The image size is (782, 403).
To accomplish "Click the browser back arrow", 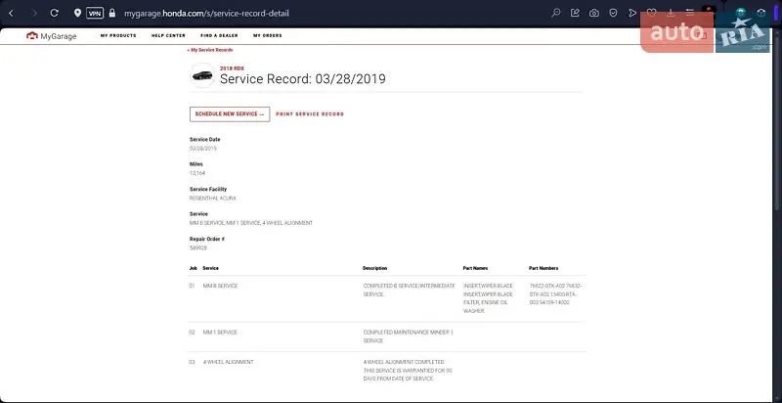I will pos(13,14).
